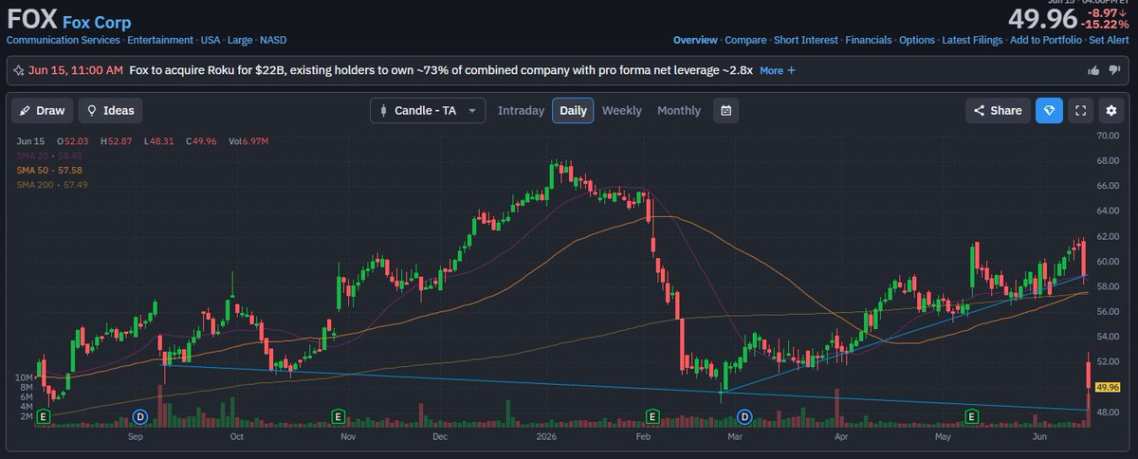Screen dimensions: 1138x459
Task: Click the 2026 label on the time axis
Action: point(545,438)
